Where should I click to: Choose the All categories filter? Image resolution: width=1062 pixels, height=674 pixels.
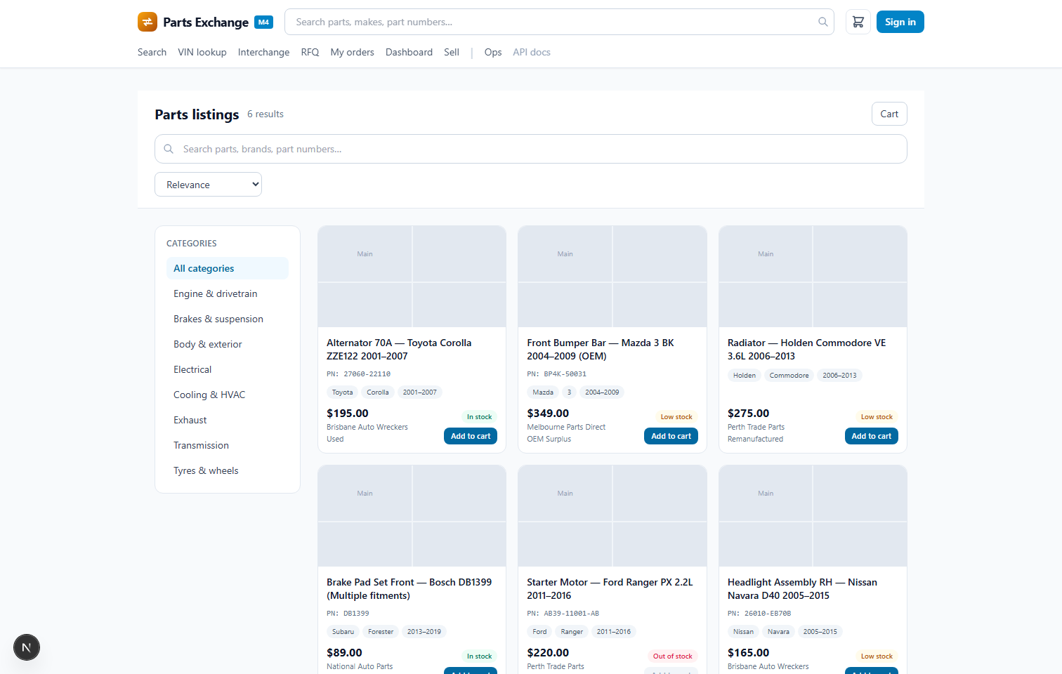(228, 268)
